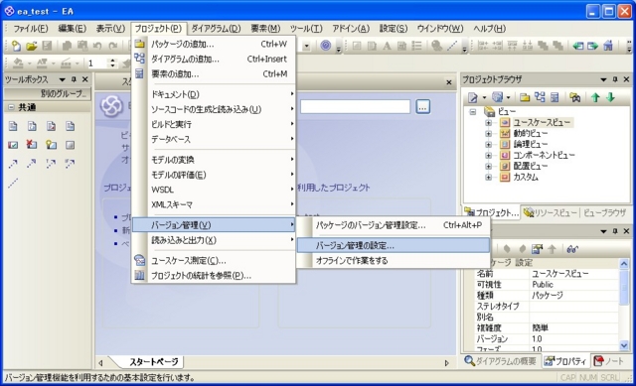
Task: Expand the 動的ビュー tree node
Action: (x=488, y=133)
